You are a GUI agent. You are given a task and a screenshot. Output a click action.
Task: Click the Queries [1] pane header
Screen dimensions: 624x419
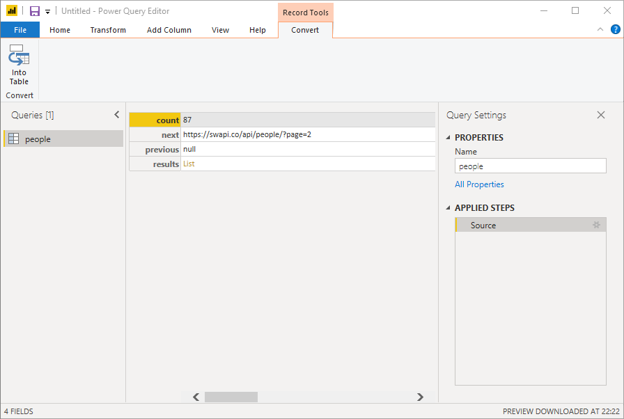33,115
